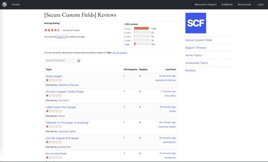The image size is (268, 162).
Task: Click the '1,293 reviews' text
Action: point(131,24)
